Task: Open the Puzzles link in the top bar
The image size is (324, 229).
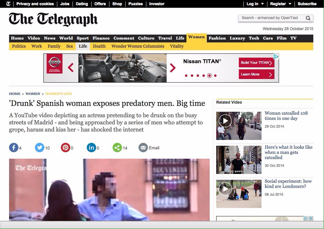Action: 136,4
